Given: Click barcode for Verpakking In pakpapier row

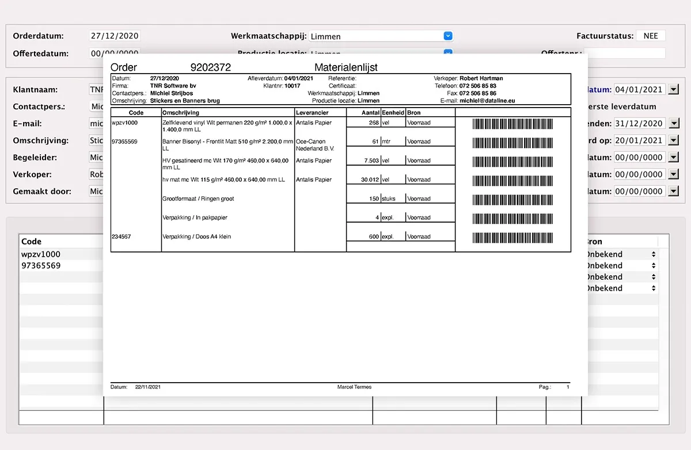Looking at the screenshot, I should tap(512, 219).
